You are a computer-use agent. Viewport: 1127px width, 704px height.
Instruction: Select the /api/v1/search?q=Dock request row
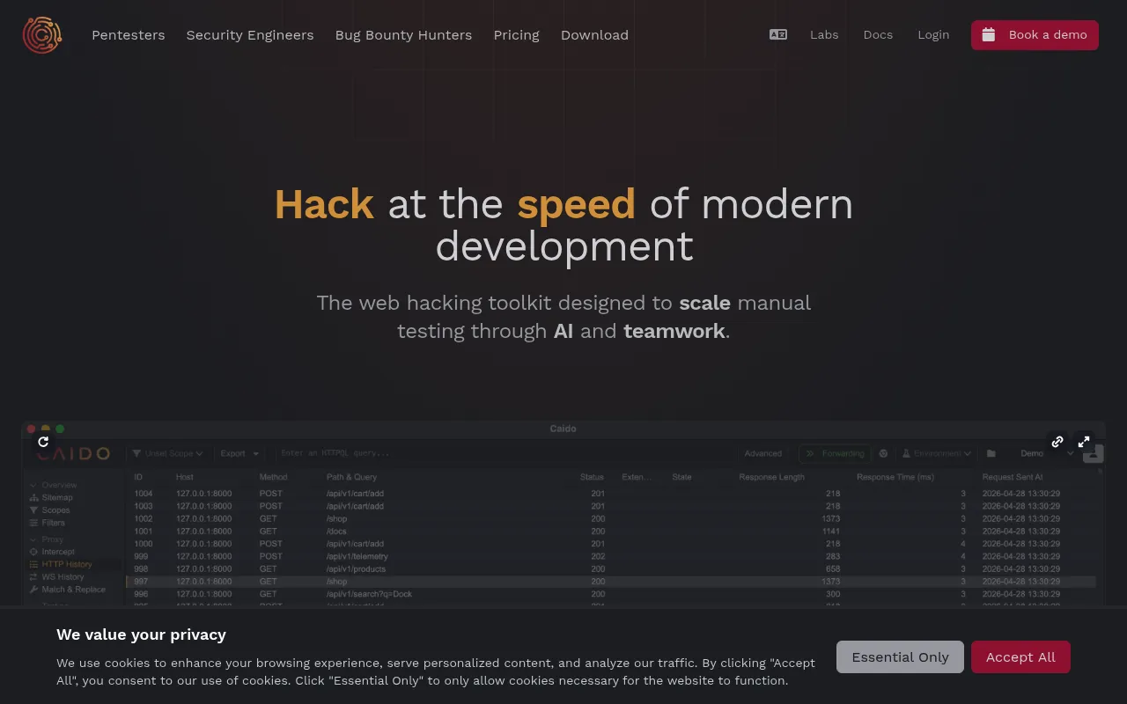(612, 594)
